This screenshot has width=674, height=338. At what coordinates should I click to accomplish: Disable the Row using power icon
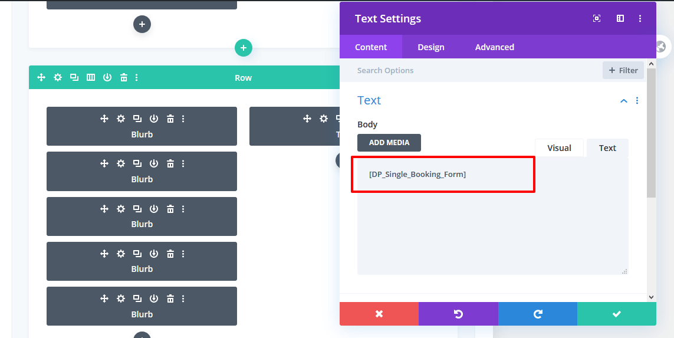107,77
